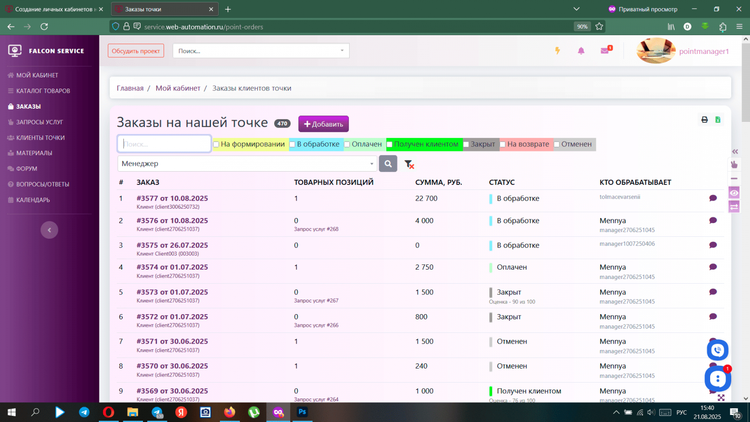Image resolution: width=750 pixels, height=422 pixels.
Task: Expand the browser tab list chevron
Action: tap(577, 9)
